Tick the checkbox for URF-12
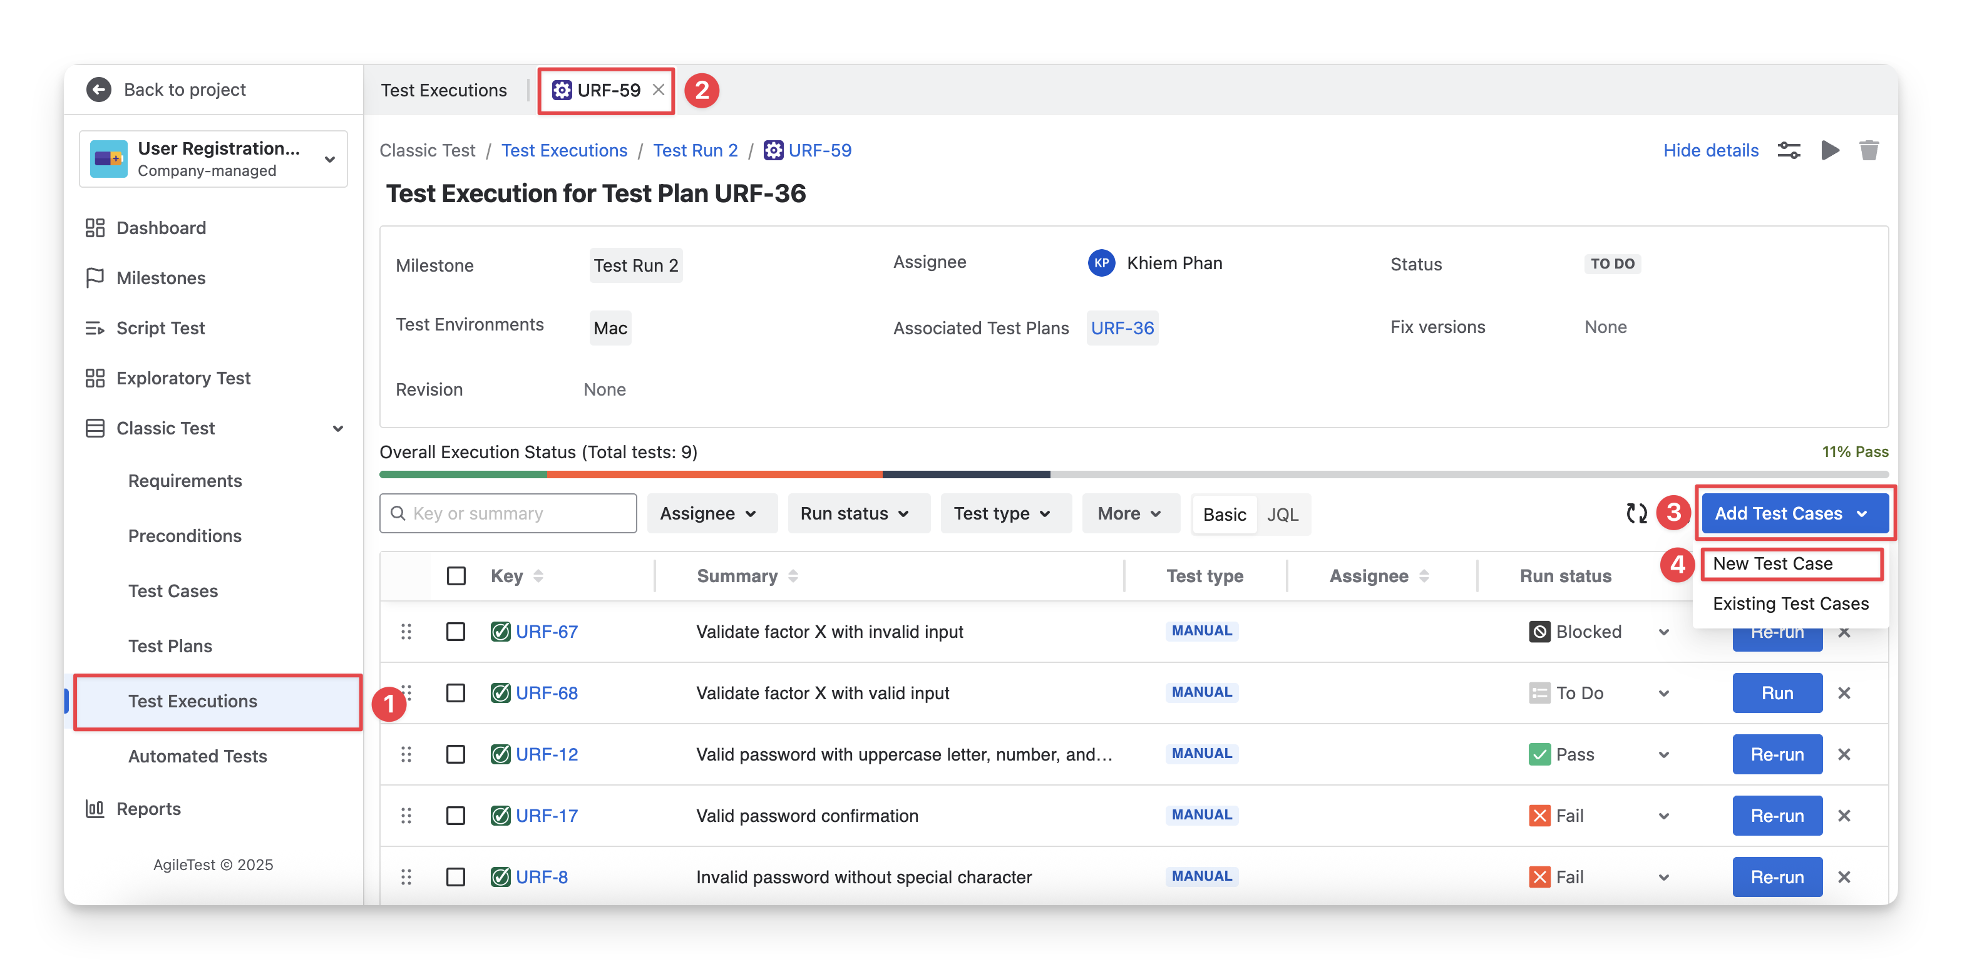 456,754
